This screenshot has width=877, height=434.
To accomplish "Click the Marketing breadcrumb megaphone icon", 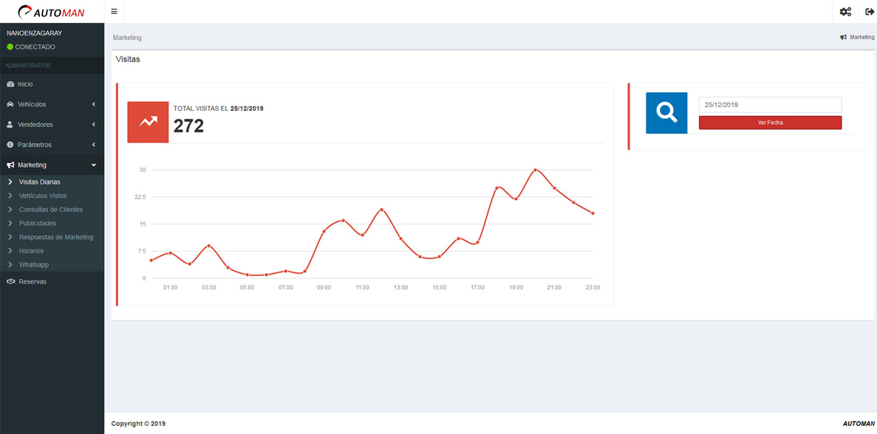I will (843, 37).
